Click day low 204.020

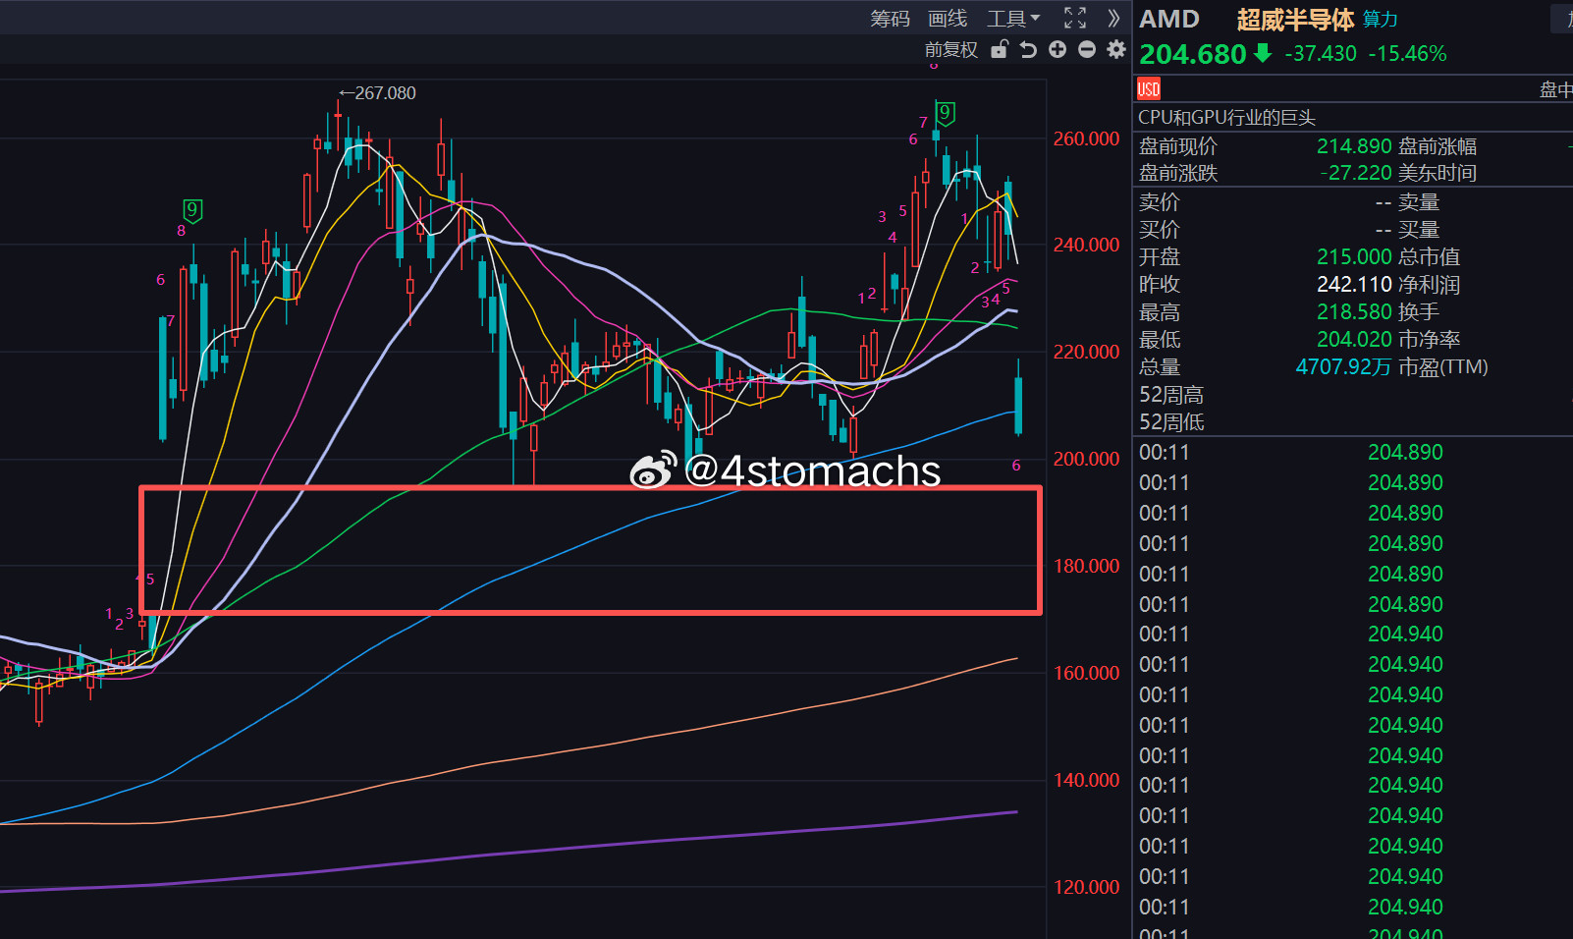point(1354,340)
